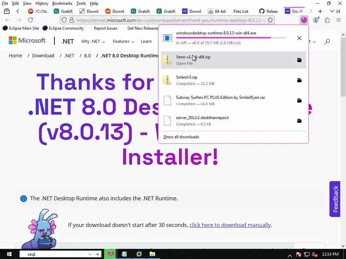Open the Firefox View icon

click(x=7, y=11)
